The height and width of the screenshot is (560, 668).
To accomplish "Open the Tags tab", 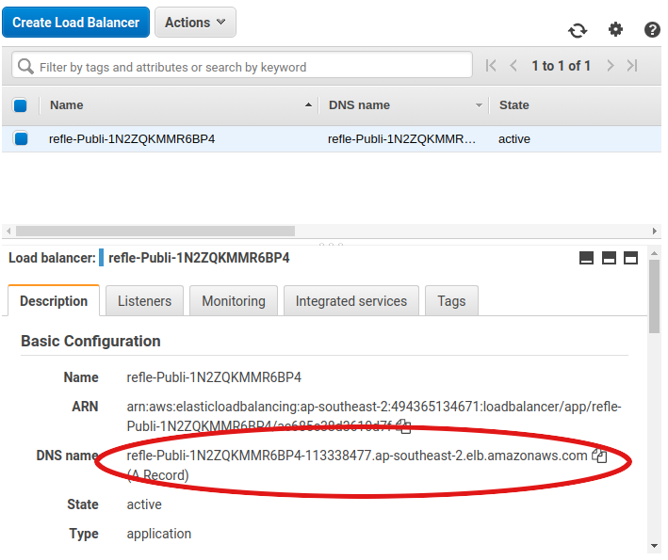I will coord(451,301).
